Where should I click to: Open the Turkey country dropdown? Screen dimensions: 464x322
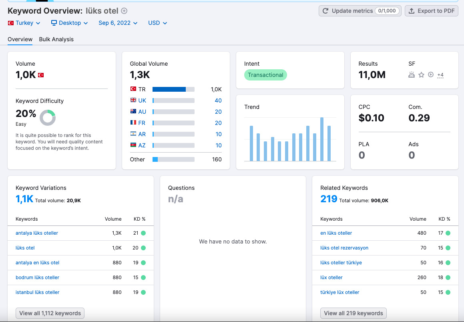24,23
